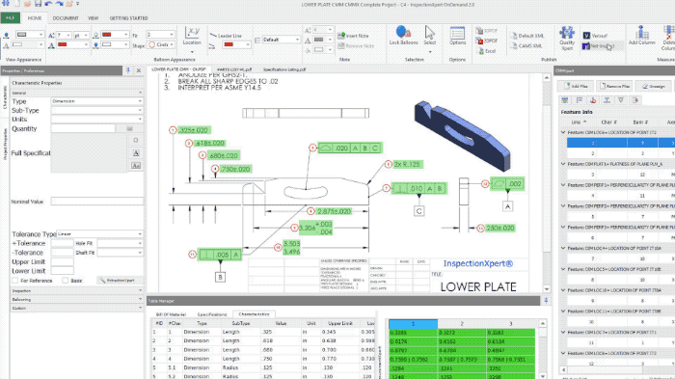
Task: Pin the Table Manager panel
Action: (x=546, y=301)
